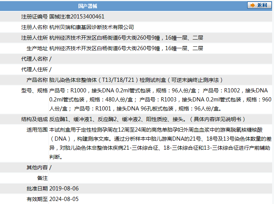
Task: Click the 适用范围 scope description paragraph
Action: (160, 143)
